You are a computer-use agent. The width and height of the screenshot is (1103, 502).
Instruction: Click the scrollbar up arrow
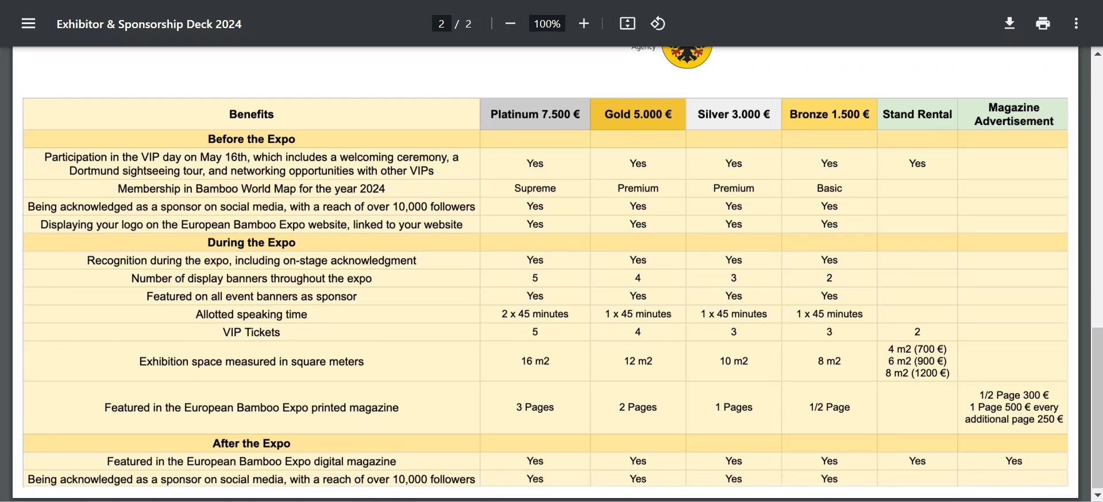1097,53
